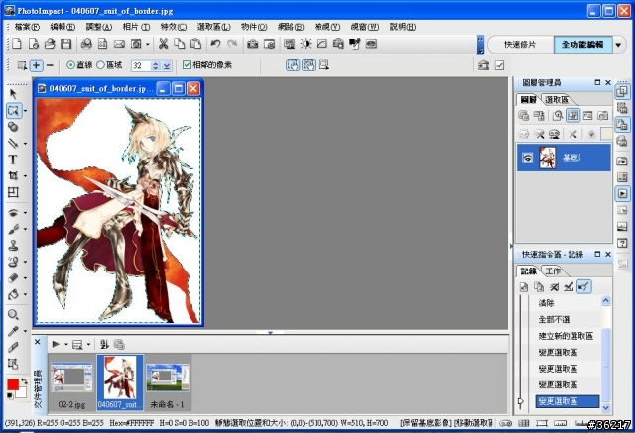
Task: Click the Save disk icon
Action: 66,44
